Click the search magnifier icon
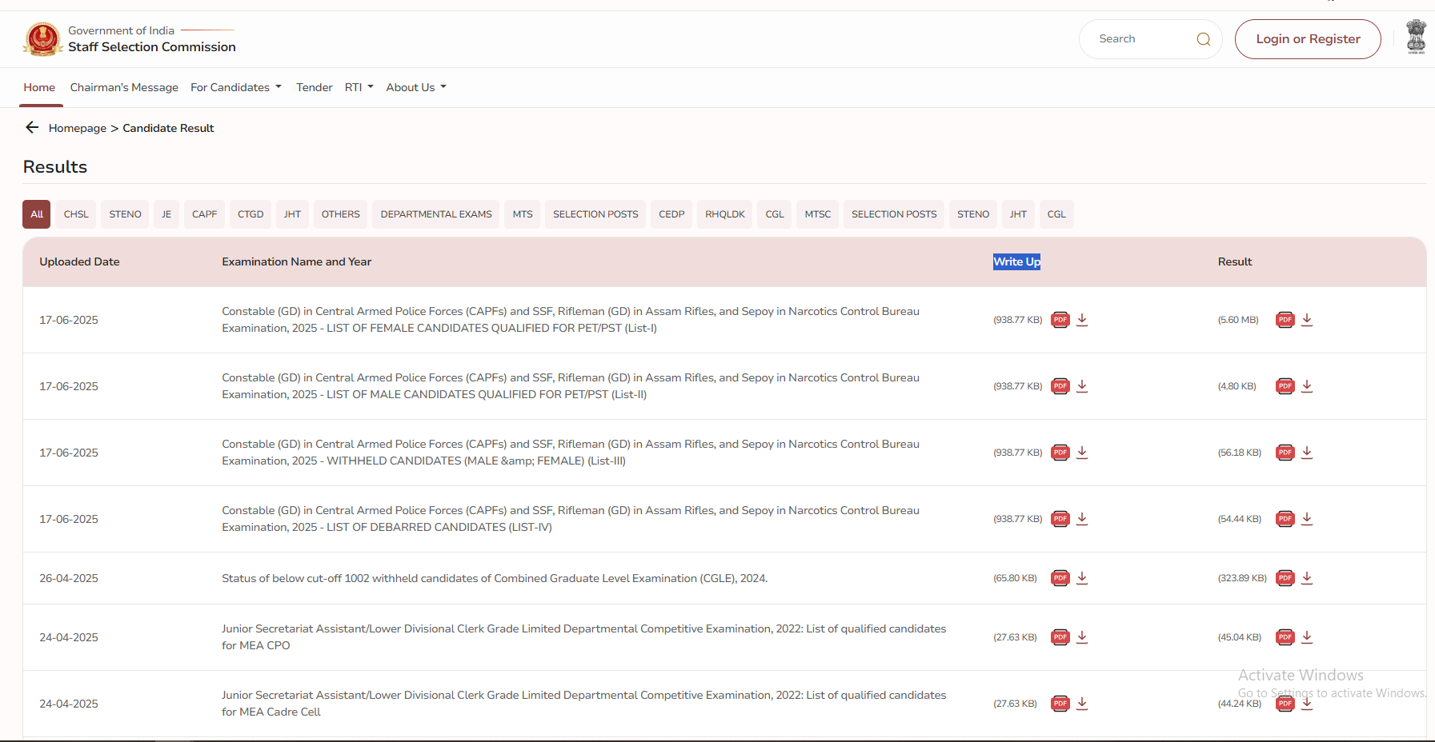 tap(1203, 39)
